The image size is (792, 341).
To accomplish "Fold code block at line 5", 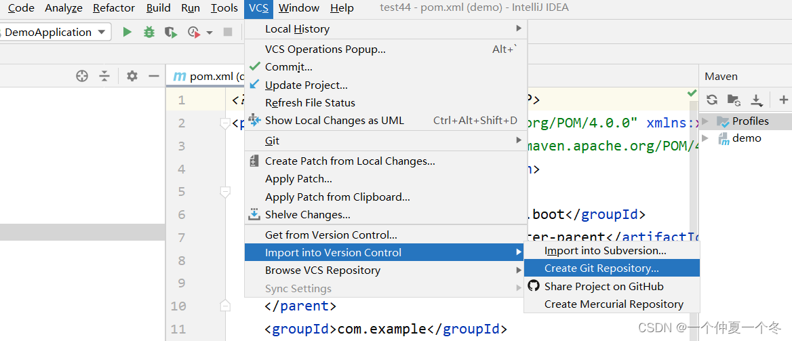I will (x=225, y=191).
